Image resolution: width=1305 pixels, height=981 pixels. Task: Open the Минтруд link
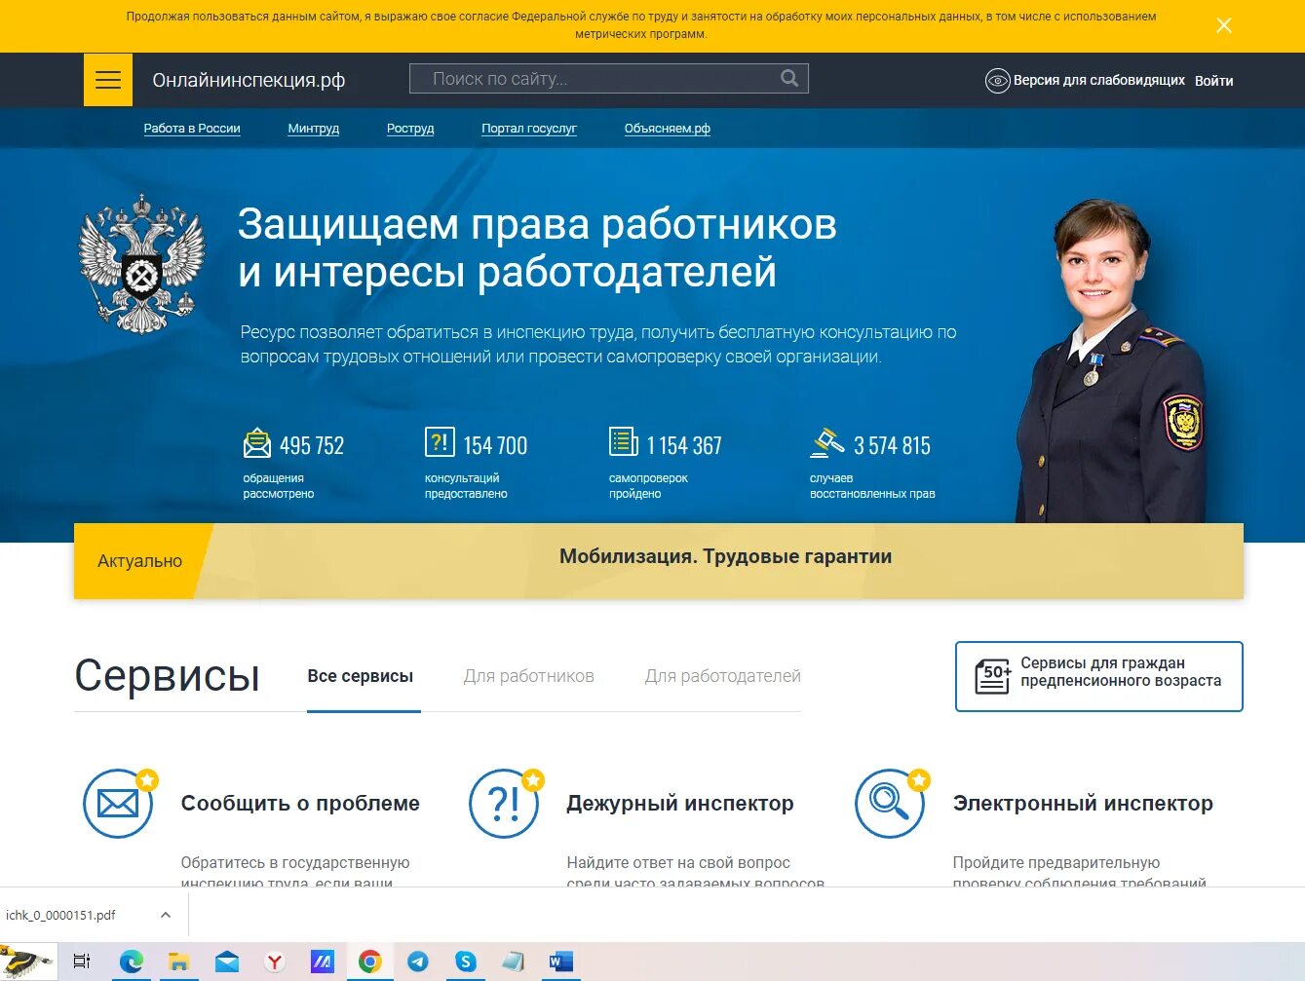point(314,129)
